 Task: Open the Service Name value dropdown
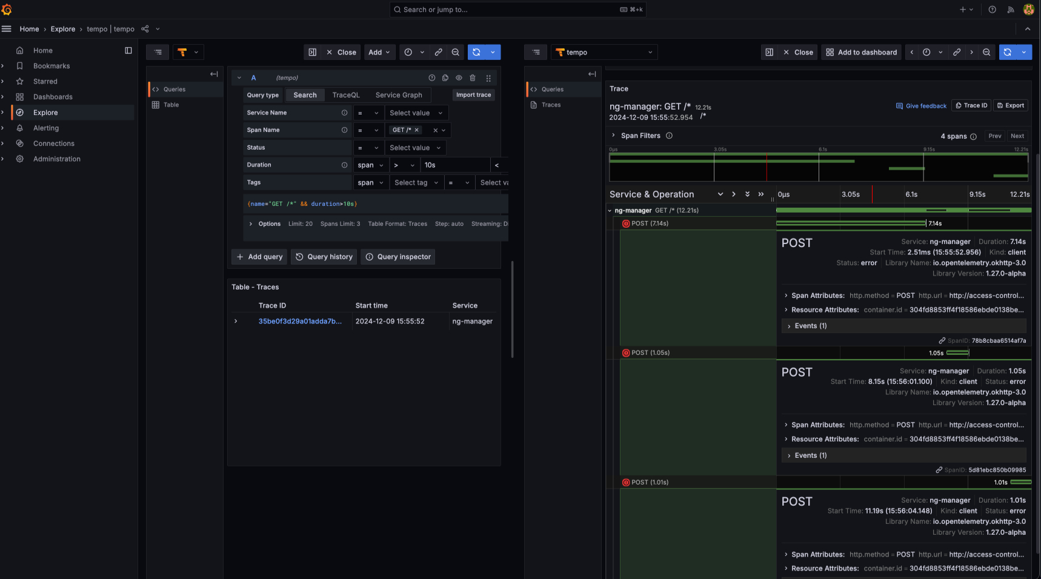416,113
